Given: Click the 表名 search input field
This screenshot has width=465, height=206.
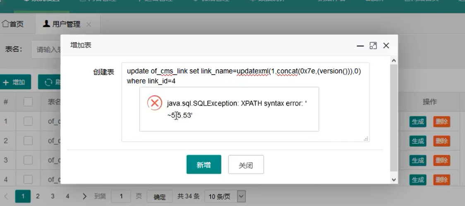Looking at the screenshot, I should coord(46,49).
